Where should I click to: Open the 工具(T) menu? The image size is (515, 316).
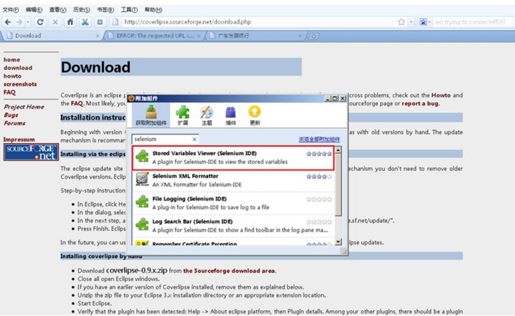(x=129, y=10)
